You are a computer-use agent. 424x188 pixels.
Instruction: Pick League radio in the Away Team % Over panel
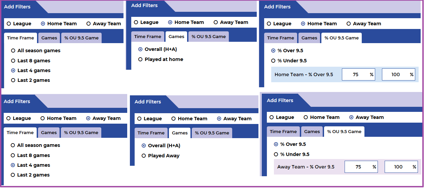(272, 117)
